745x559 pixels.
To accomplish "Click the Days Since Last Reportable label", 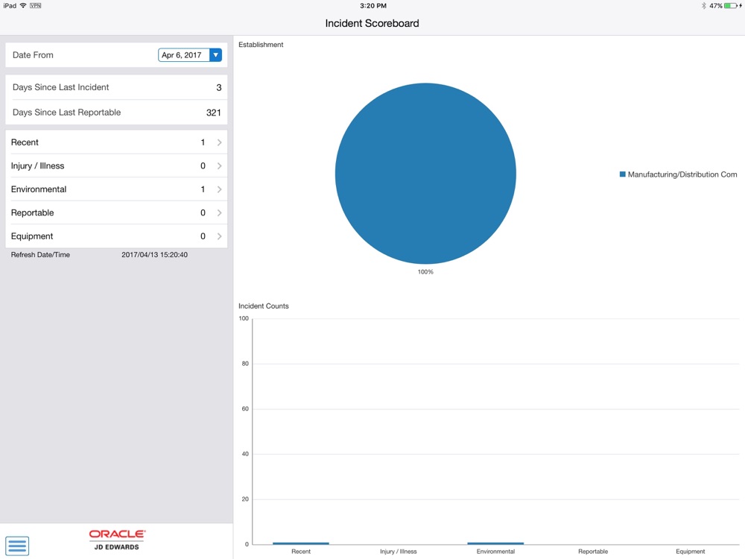I will pos(66,113).
